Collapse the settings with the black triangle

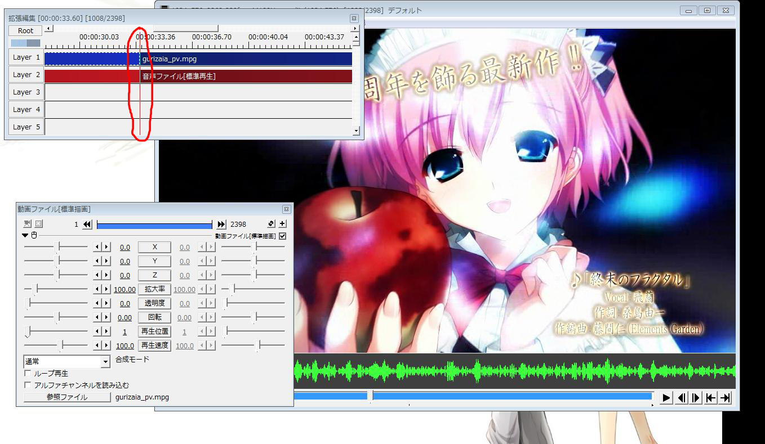(25, 236)
